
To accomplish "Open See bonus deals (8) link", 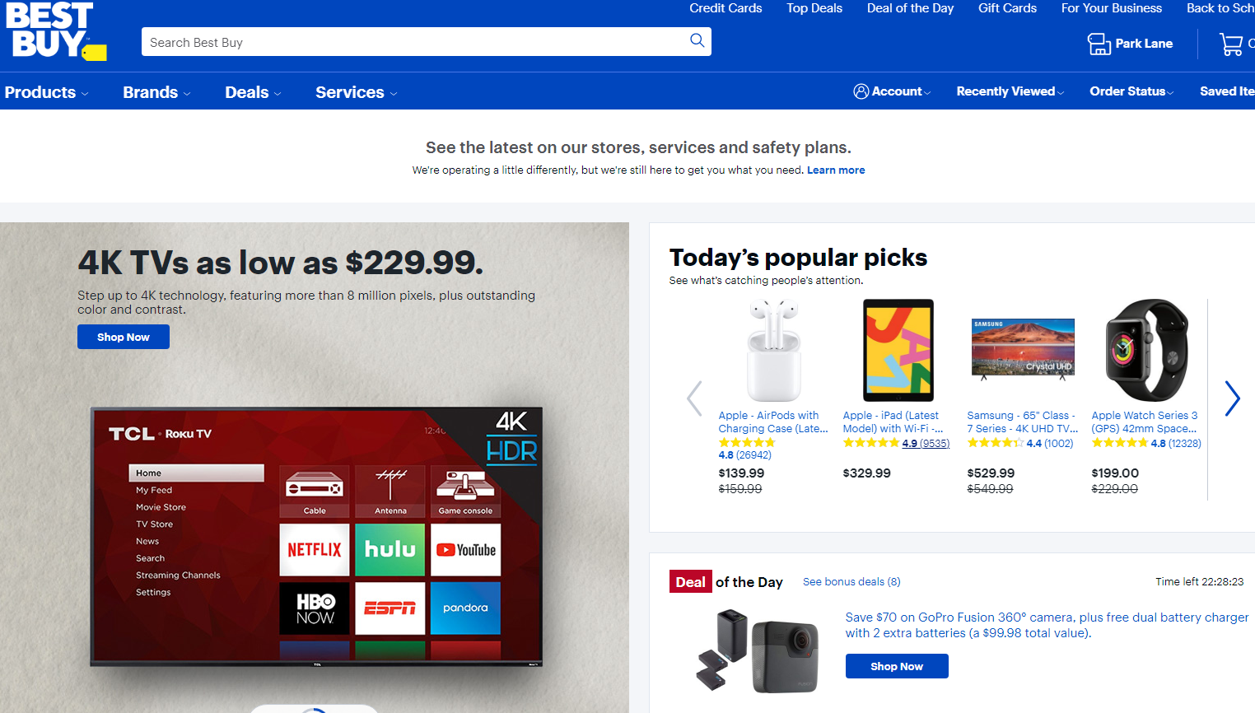I will pos(851,582).
